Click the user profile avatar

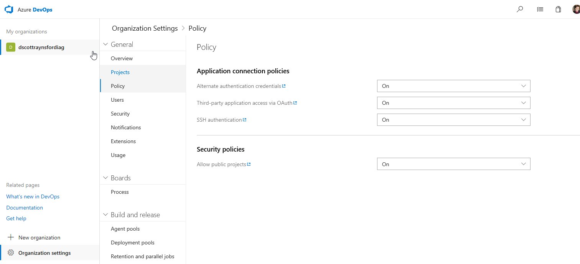pos(576,10)
